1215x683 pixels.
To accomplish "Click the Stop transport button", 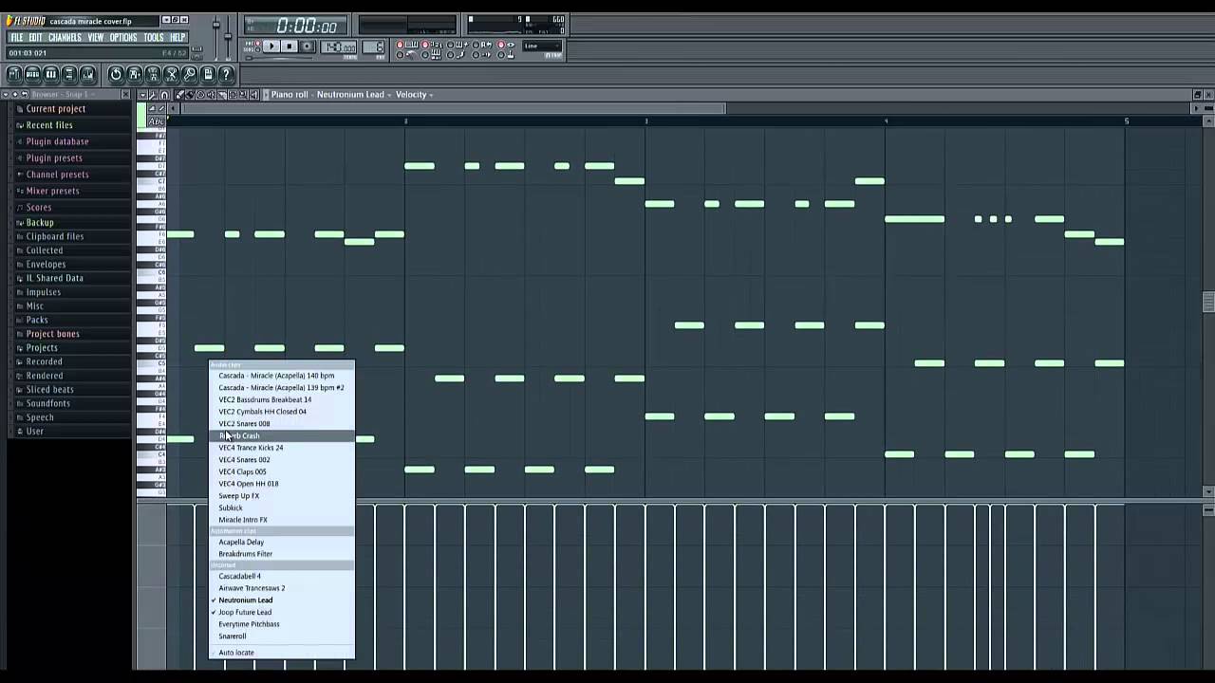I will [290, 46].
